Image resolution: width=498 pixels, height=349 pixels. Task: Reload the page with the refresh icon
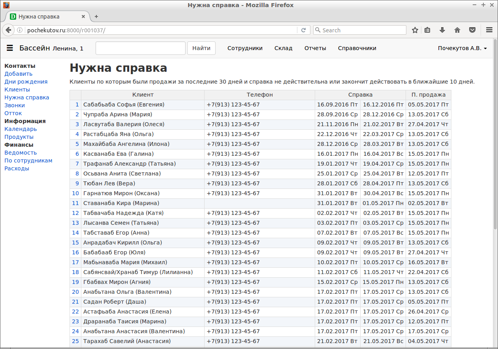(303, 30)
